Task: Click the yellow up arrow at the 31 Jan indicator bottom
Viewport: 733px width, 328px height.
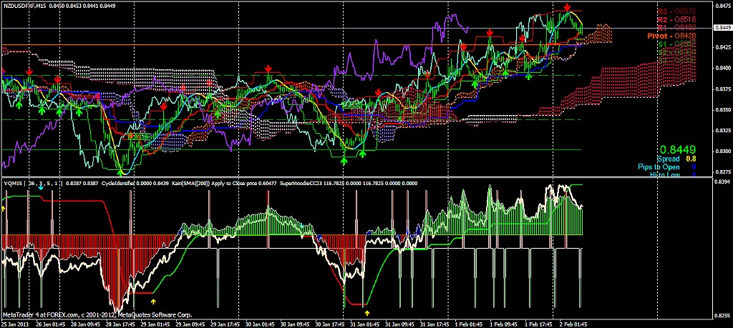Action: coord(367,312)
